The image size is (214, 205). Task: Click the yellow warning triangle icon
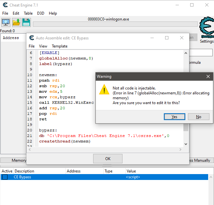click(104, 89)
